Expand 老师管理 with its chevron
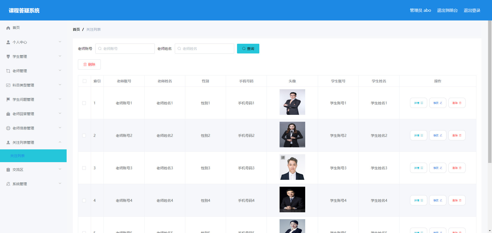This screenshot has width=492, height=233. pyautogui.click(x=60, y=70)
